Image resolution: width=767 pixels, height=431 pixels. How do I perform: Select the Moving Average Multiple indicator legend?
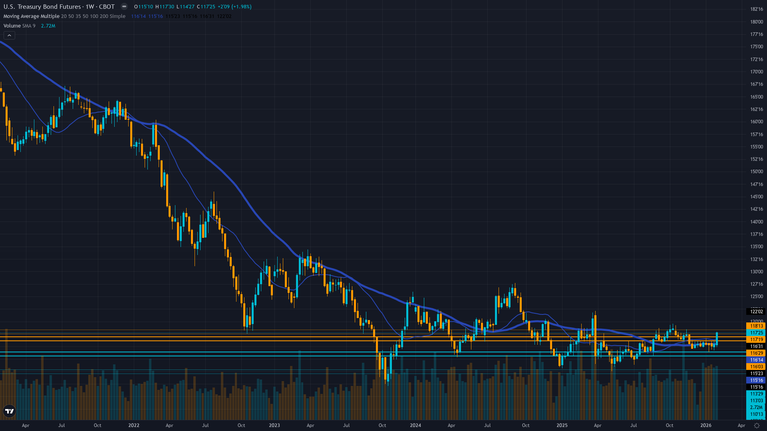(x=64, y=16)
